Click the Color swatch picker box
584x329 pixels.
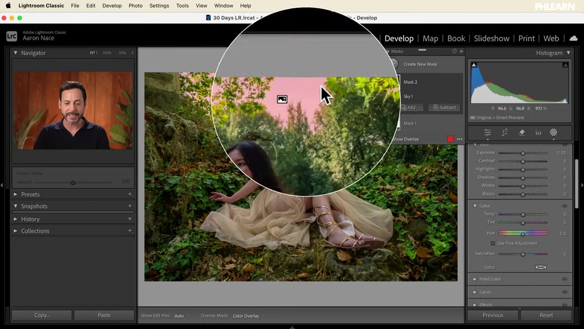[541, 267]
